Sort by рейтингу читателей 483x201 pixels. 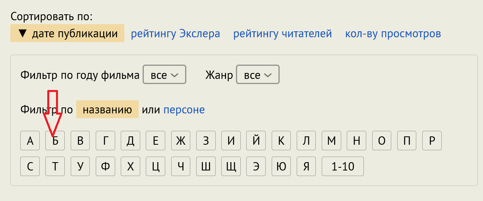(x=282, y=34)
